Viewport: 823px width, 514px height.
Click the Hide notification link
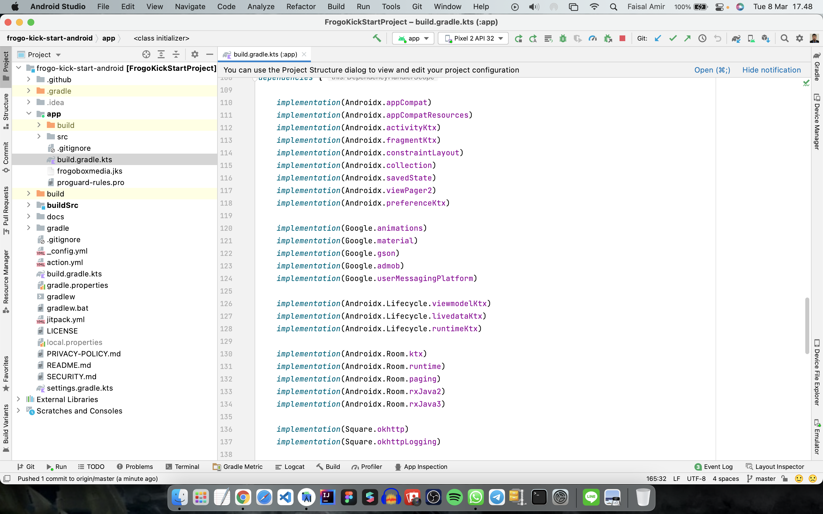771,70
